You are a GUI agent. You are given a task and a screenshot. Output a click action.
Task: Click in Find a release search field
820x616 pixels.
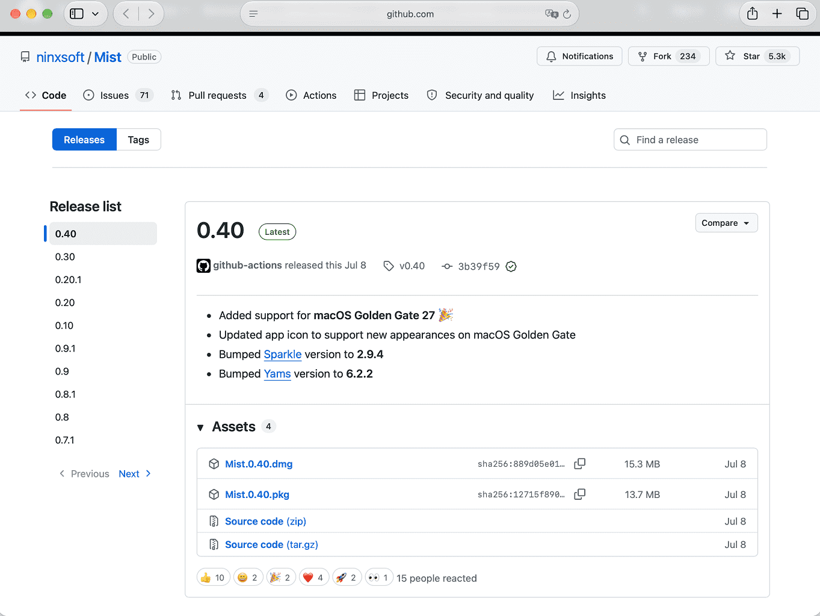(690, 140)
